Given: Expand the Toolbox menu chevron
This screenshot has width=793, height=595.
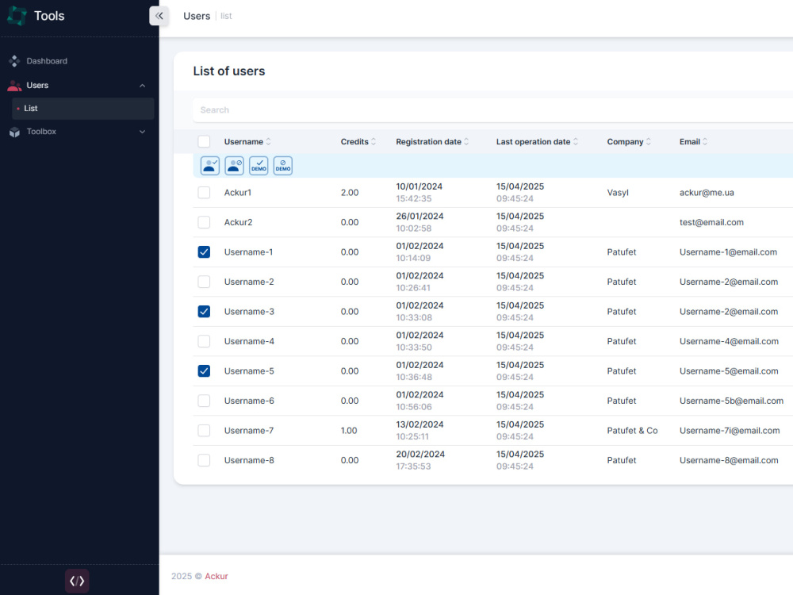Looking at the screenshot, I should 143,132.
